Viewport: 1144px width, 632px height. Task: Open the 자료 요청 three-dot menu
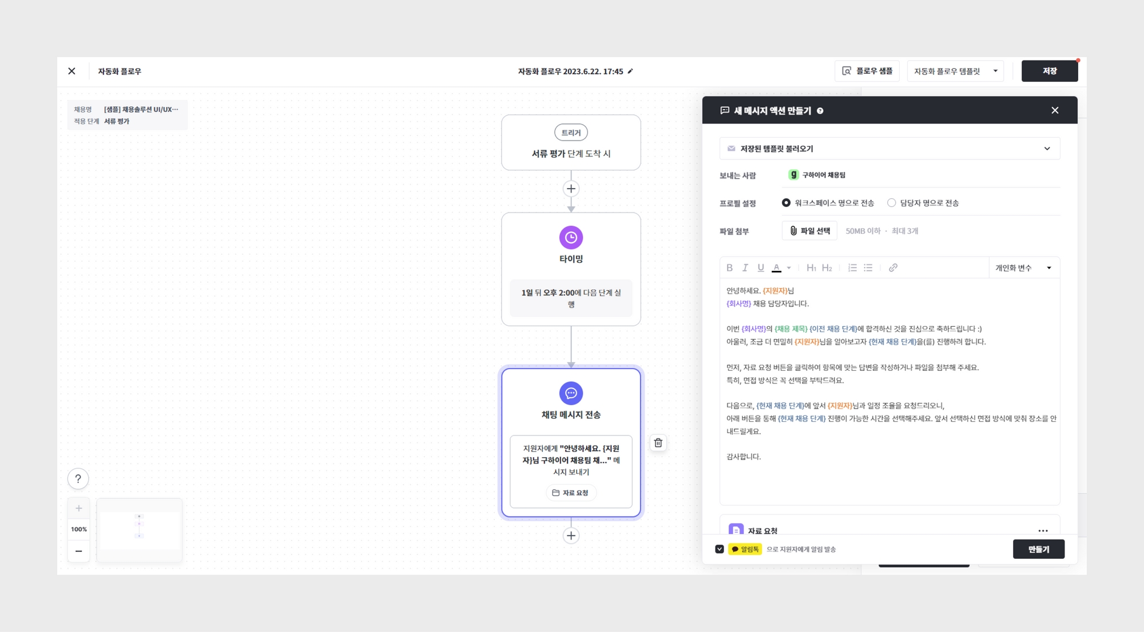pyautogui.click(x=1043, y=531)
